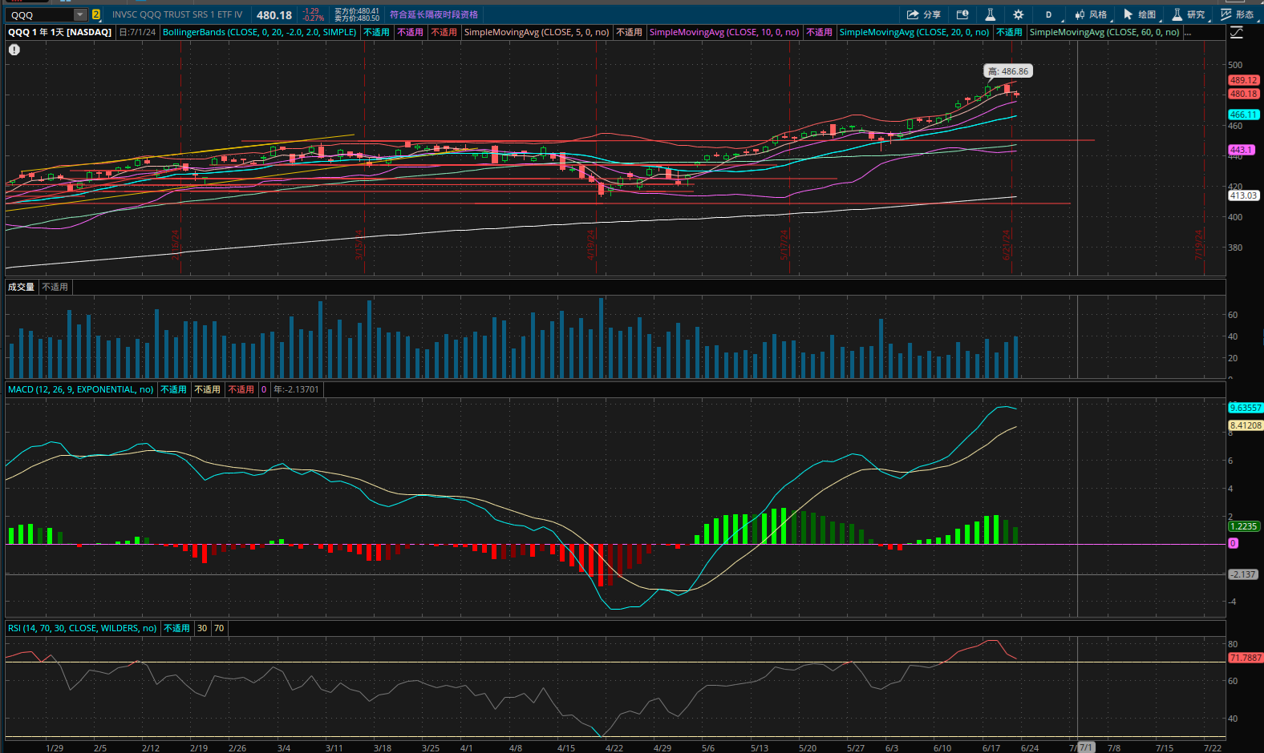Click the exclamation alert icon on chart
Screen dimensions: 1264x753
click(x=14, y=50)
